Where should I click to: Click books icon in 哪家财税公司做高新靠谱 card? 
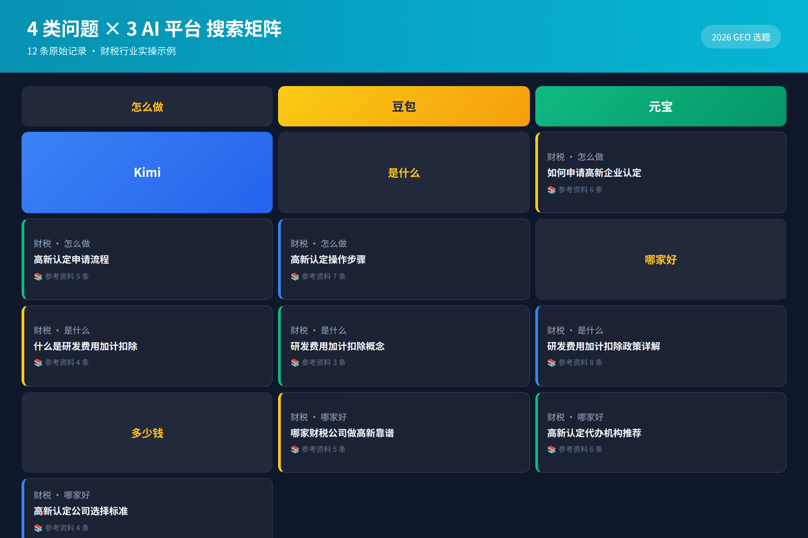pos(295,450)
